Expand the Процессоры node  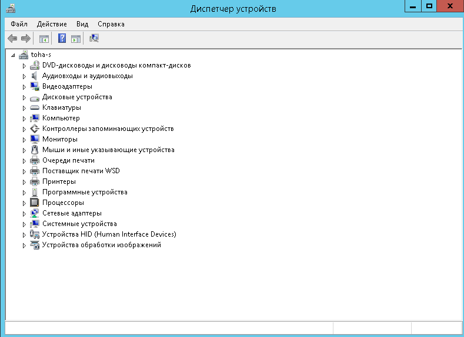click(x=25, y=203)
